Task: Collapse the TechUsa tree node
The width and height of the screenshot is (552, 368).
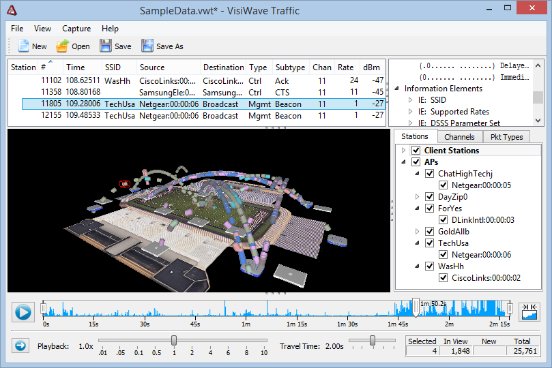Action: (x=417, y=243)
